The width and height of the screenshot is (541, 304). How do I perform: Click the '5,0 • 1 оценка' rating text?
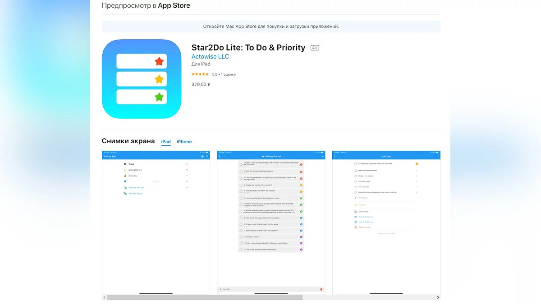[x=224, y=74]
